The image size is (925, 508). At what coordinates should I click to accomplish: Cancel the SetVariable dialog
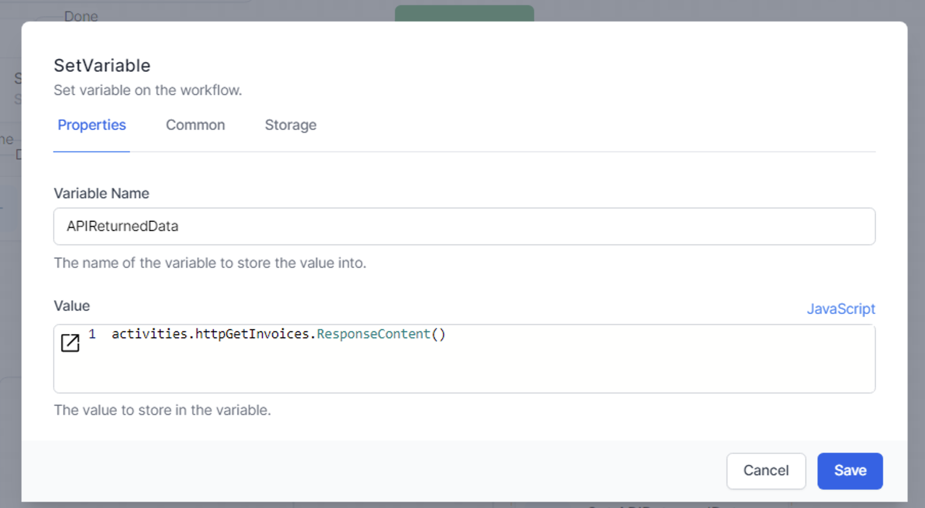tap(766, 471)
